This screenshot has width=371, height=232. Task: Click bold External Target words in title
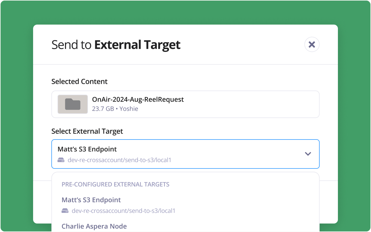[x=137, y=45]
